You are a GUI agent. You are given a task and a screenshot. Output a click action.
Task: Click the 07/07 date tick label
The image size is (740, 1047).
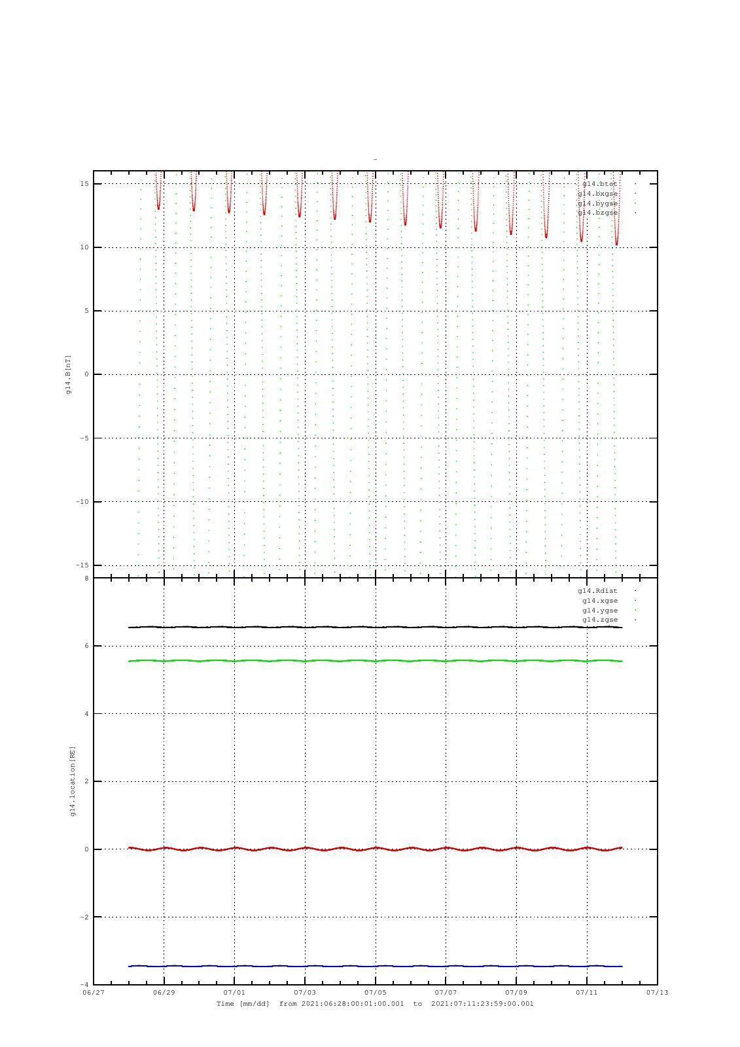click(x=446, y=993)
